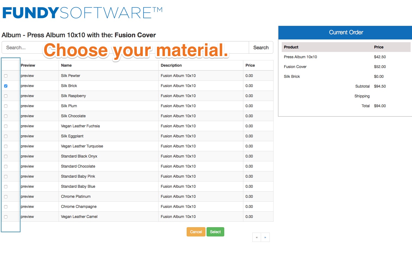Tick the Silk Eggplant checkbox
The width and height of the screenshot is (412, 268).
[x=6, y=136]
